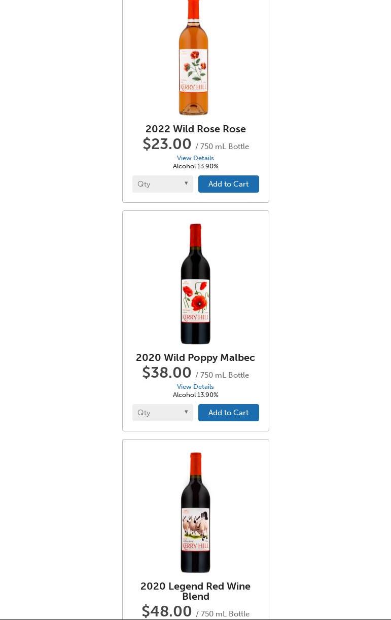Click the Wild Rose Rose bottle image
The height and width of the screenshot is (620, 391).
tap(193, 58)
